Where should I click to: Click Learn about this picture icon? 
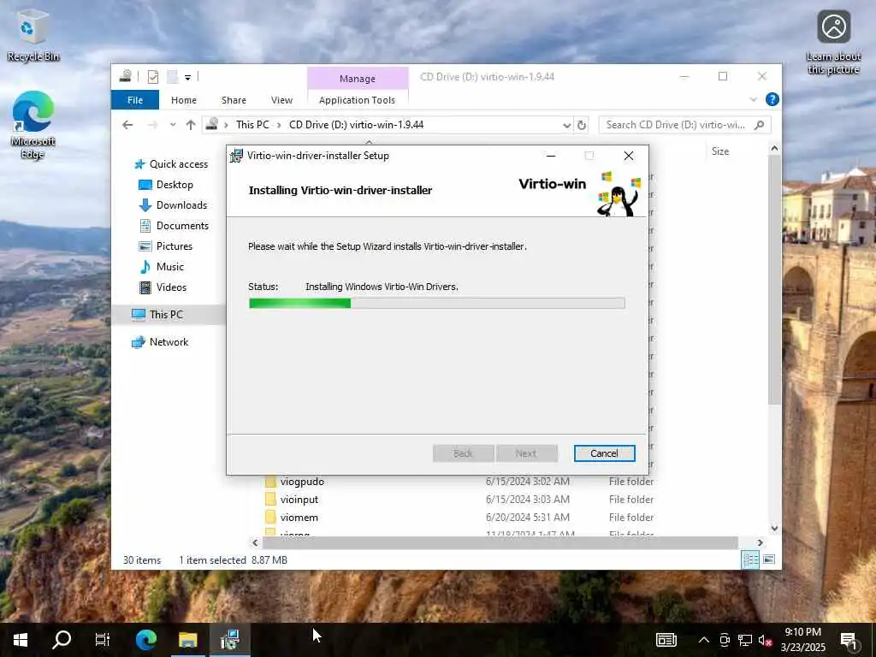(x=833, y=43)
